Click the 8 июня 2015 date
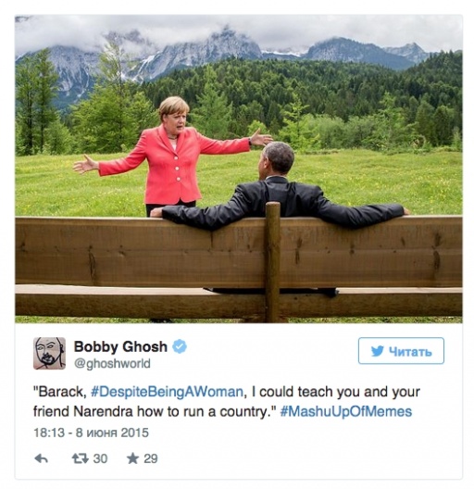 click(x=112, y=433)
